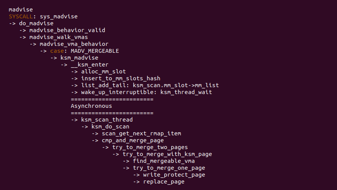Click the "madvise" title text at top

pos(21,9)
